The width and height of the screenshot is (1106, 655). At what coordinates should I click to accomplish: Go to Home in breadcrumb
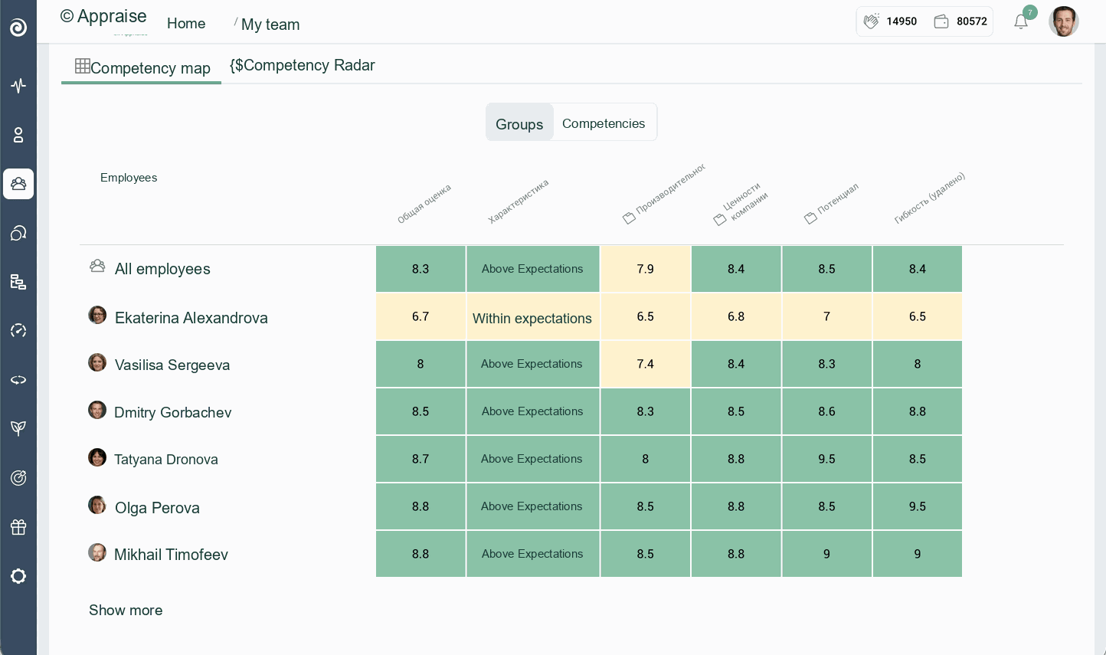coord(186,24)
